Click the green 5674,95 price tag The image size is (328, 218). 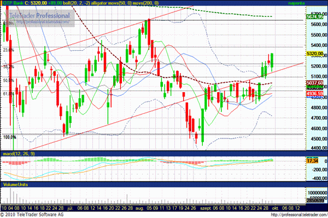click(x=315, y=17)
